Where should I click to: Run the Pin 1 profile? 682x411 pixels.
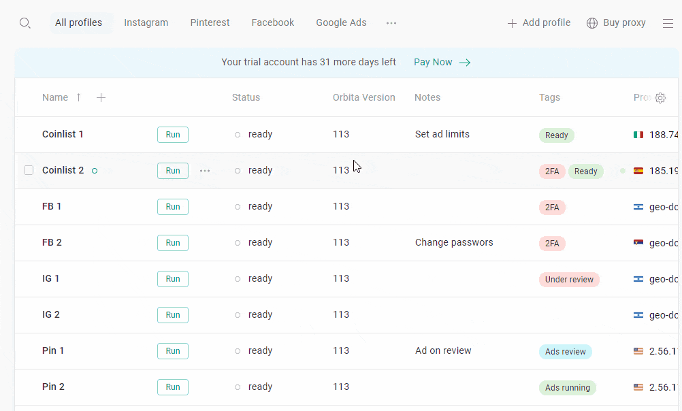[x=173, y=351]
